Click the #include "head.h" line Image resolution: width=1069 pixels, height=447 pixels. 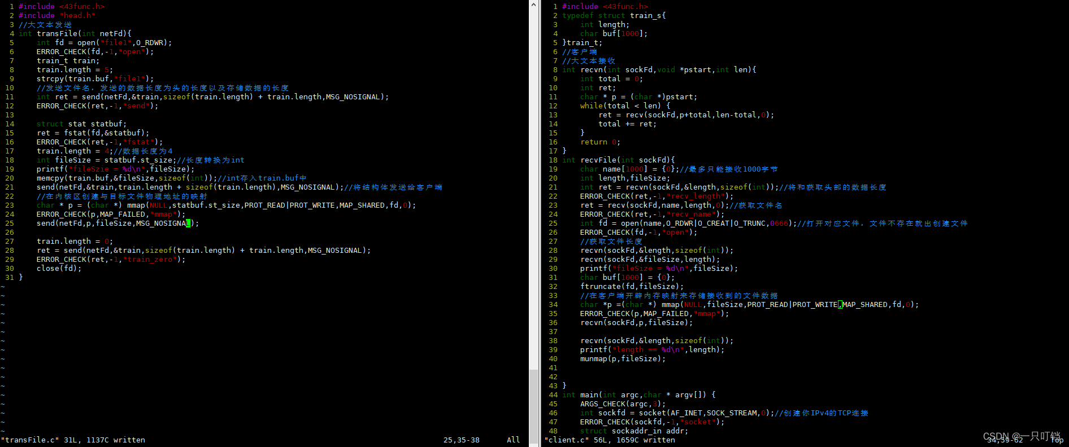tap(57, 16)
